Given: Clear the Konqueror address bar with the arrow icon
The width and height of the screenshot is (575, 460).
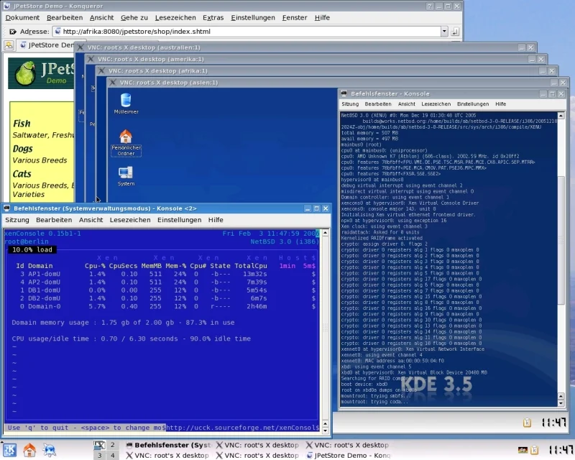Looking at the screenshot, I should [12, 32].
